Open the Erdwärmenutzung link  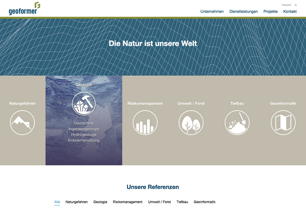tap(84, 141)
